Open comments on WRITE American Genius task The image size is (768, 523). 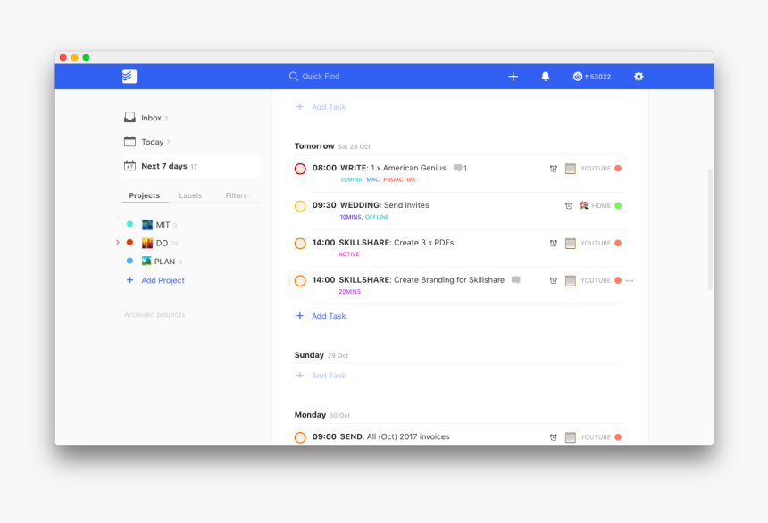(459, 168)
